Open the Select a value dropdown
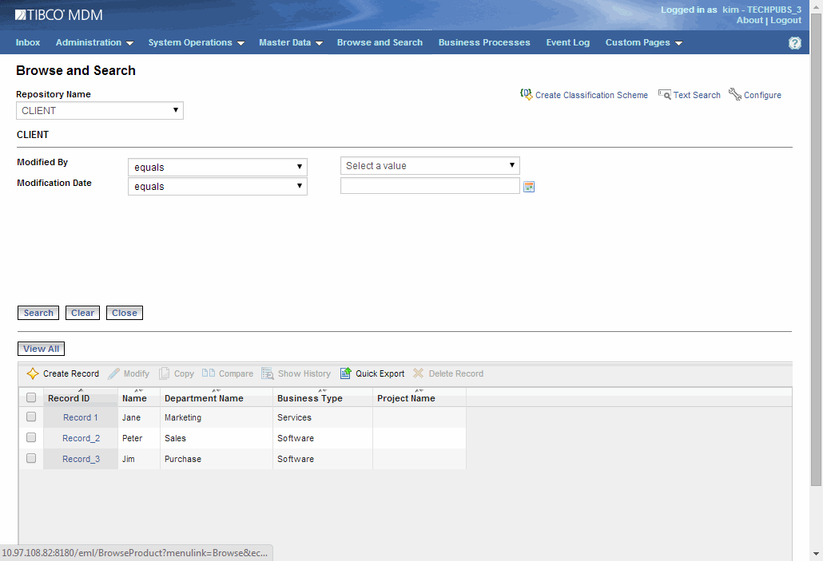823x561 pixels. 430,166
